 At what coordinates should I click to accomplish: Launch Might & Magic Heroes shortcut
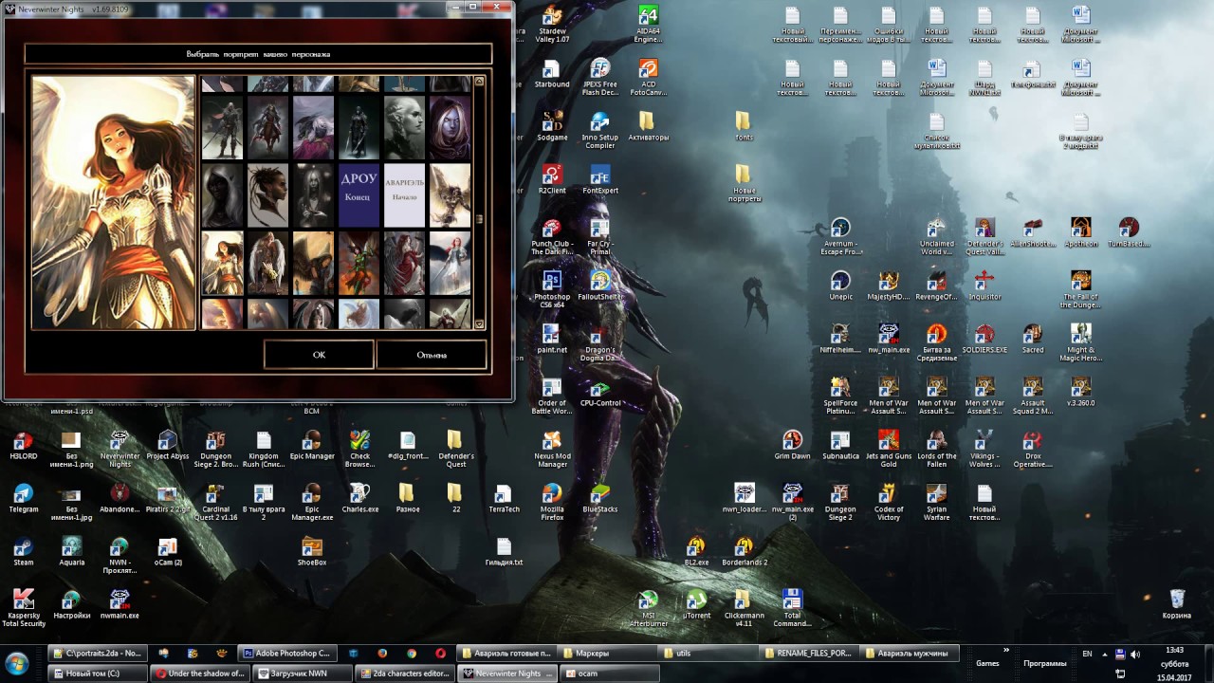[x=1080, y=343]
